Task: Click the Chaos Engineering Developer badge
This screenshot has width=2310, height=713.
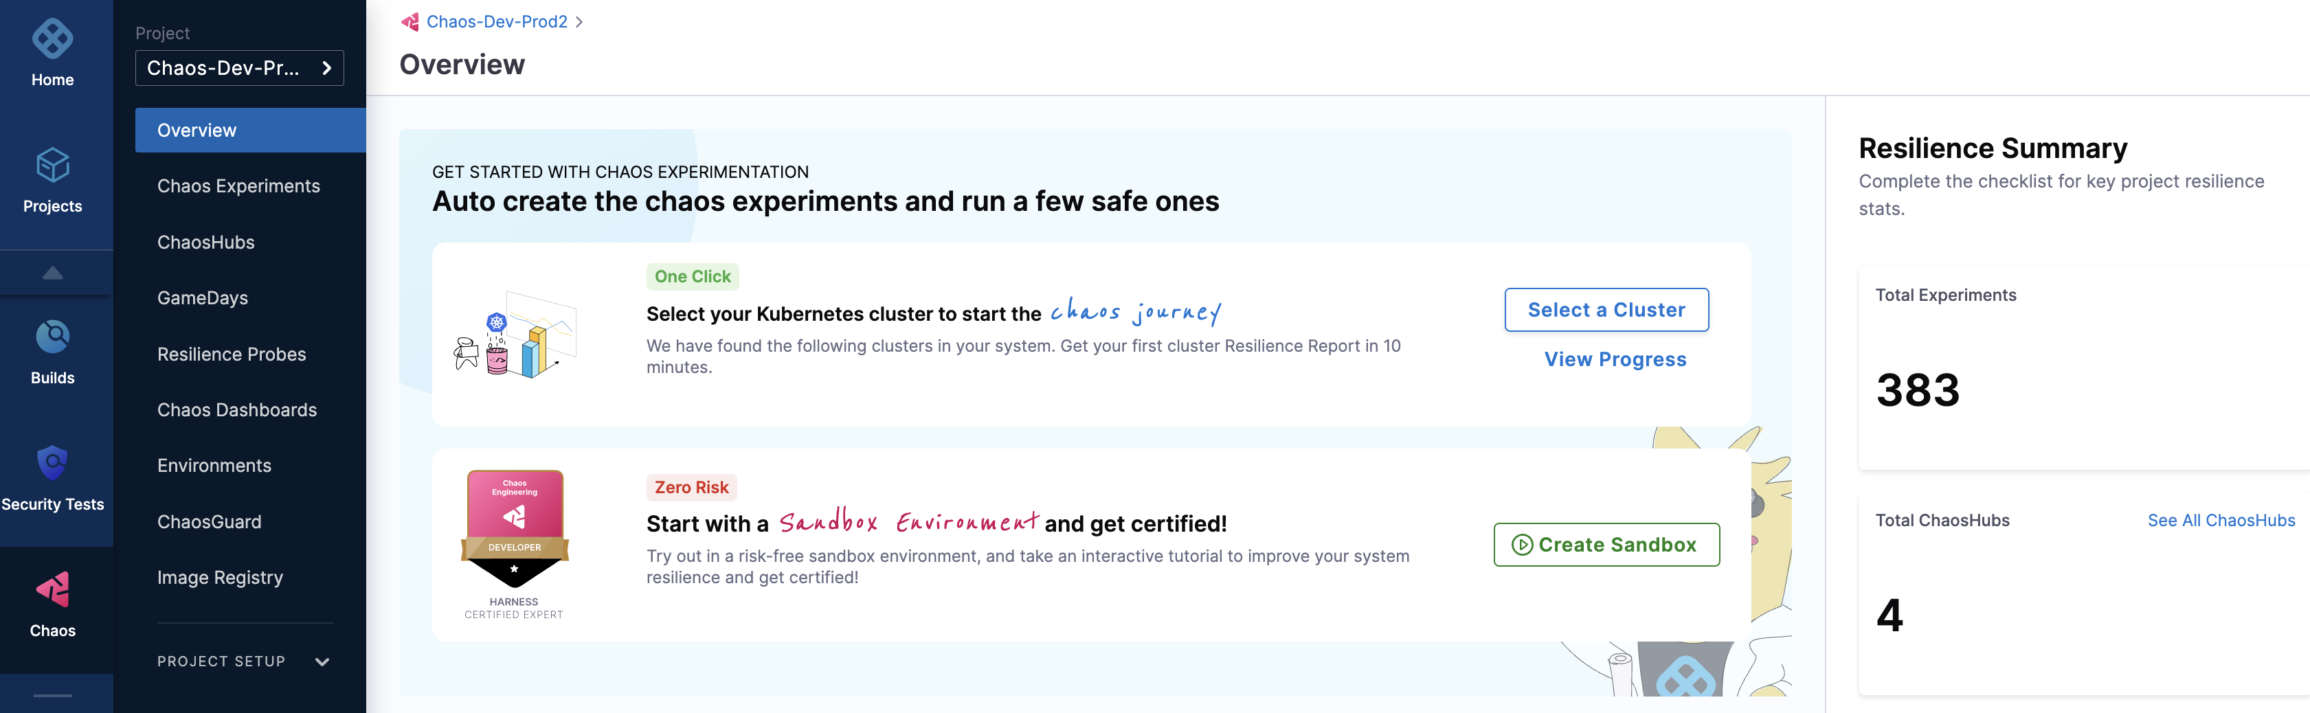Action: coord(514,529)
